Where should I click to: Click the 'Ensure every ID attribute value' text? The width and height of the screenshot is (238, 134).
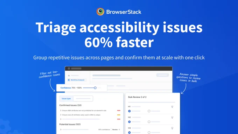[81, 115]
